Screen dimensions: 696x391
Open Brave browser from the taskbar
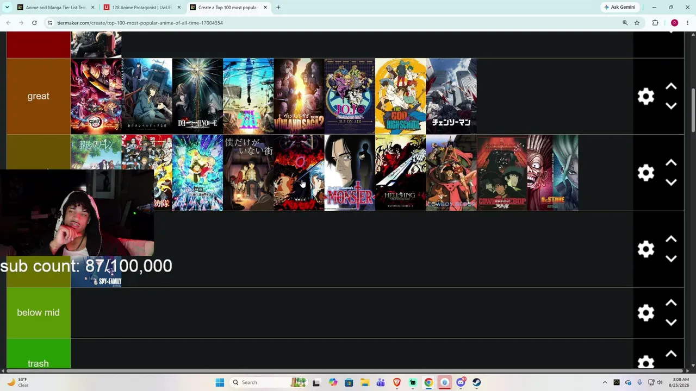[397, 382]
